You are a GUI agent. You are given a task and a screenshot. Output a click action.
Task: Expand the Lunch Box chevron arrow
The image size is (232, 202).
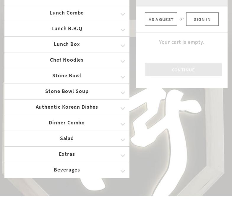tap(123, 46)
